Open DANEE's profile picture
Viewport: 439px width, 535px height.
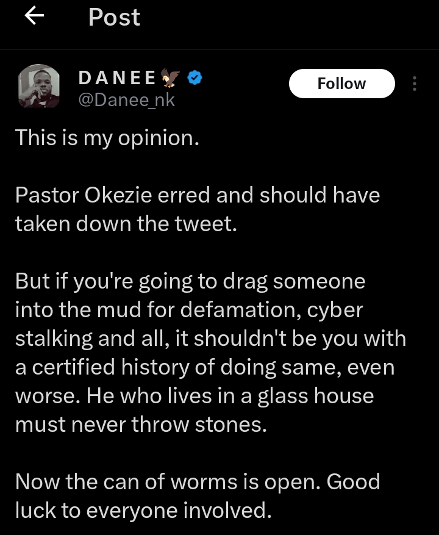[38, 87]
